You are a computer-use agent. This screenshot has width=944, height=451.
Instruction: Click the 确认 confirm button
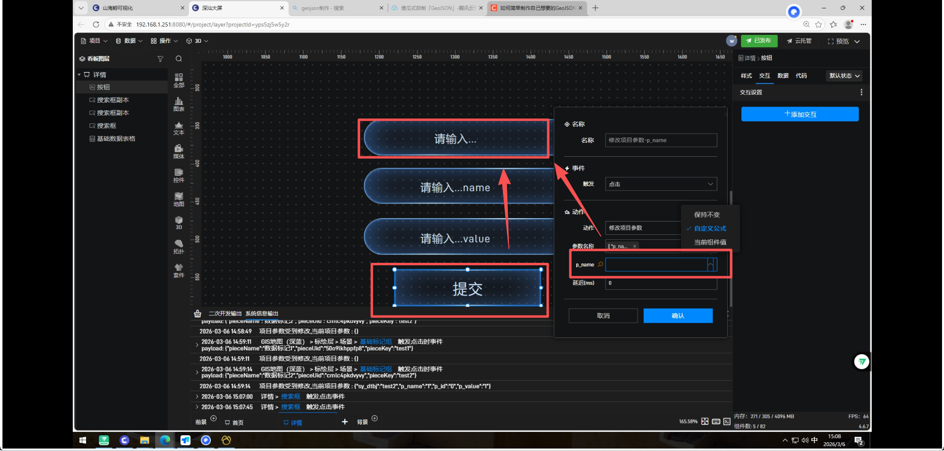click(x=678, y=316)
